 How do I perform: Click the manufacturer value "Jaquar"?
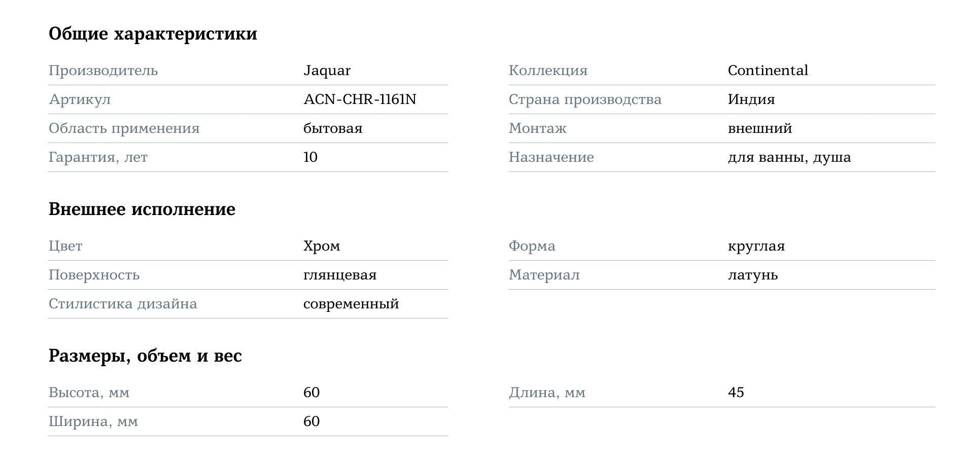(327, 71)
